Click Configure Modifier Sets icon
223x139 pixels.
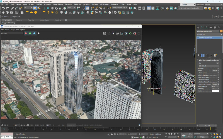pos(215,55)
